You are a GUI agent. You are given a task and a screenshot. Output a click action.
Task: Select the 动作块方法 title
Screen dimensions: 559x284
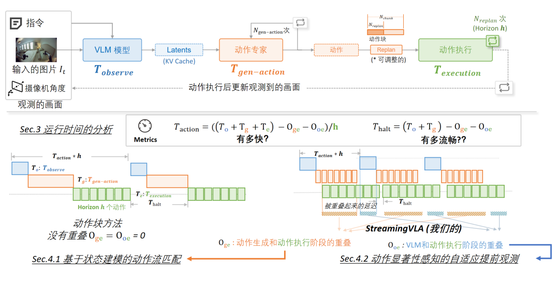pos(97,223)
